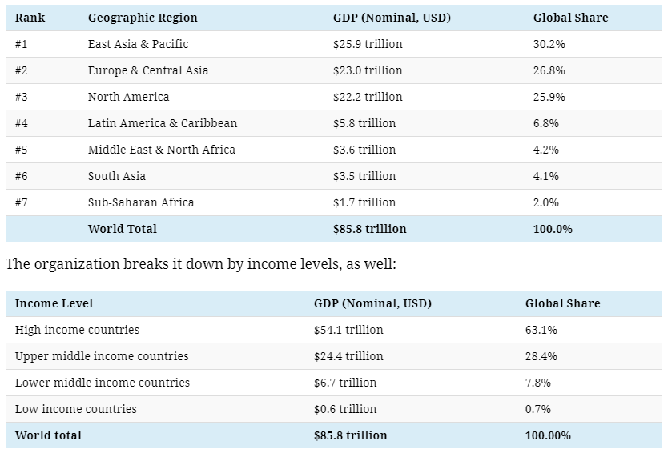The height and width of the screenshot is (457, 668).
Task: Select the Middle East & North Africa cell
Action: click(162, 150)
